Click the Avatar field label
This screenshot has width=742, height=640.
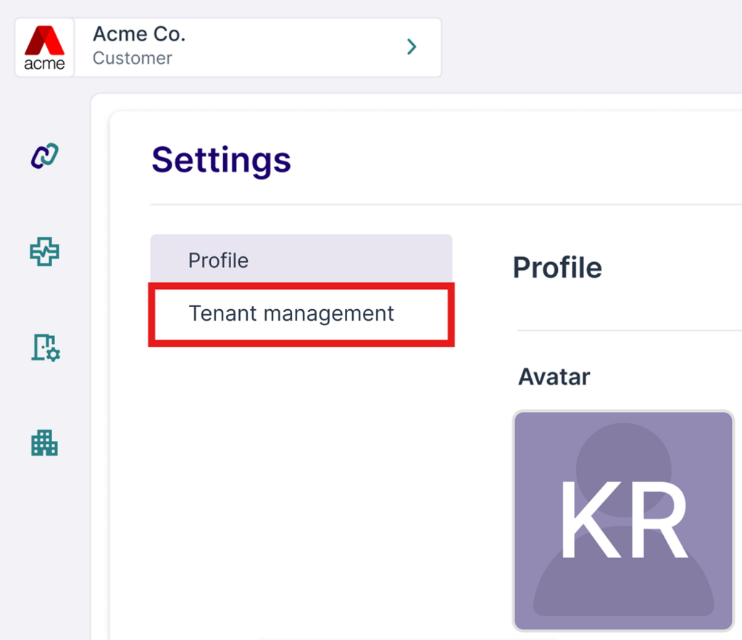click(x=554, y=376)
